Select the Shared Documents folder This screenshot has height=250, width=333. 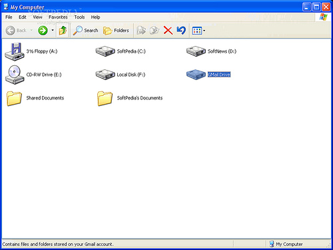click(x=14, y=98)
